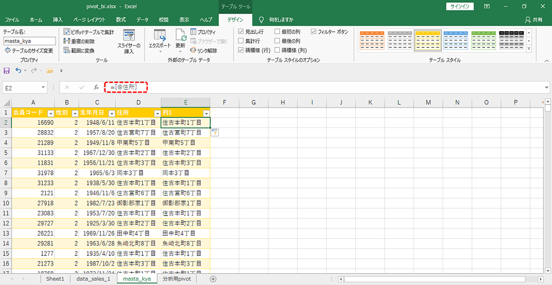Open the Export (エクスポート) tool
The height and width of the screenshot is (285, 552).
160,41
